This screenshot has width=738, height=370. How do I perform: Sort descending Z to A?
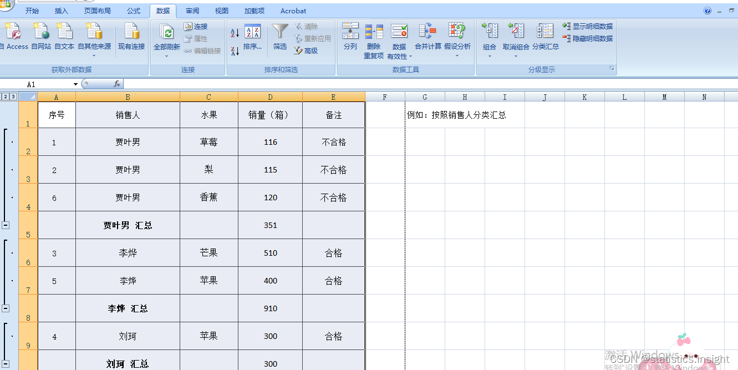[235, 51]
